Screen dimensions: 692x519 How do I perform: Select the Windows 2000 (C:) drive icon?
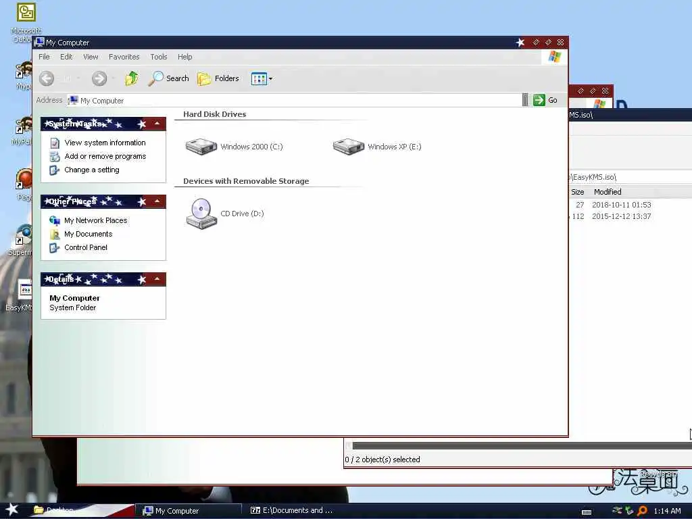click(201, 147)
